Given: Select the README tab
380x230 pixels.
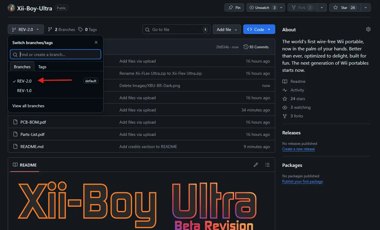Looking at the screenshot, I should point(25,165).
